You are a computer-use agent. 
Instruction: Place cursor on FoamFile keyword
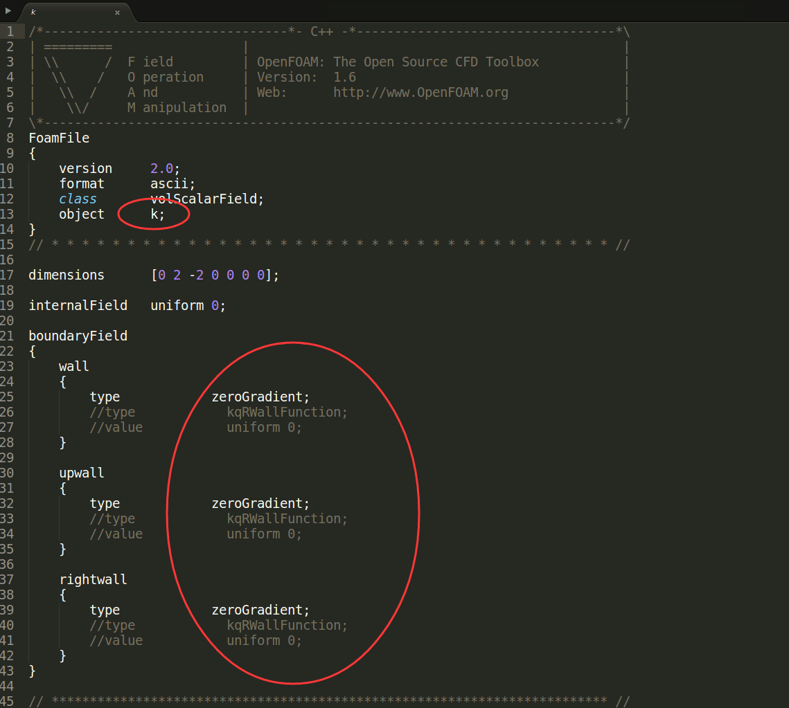[x=59, y=138]
